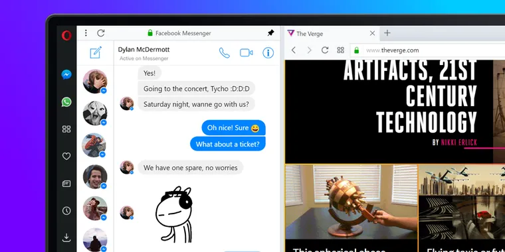Reload The Verge page
The height and width of the screenshot is (252, 505).
pos(325,50)
